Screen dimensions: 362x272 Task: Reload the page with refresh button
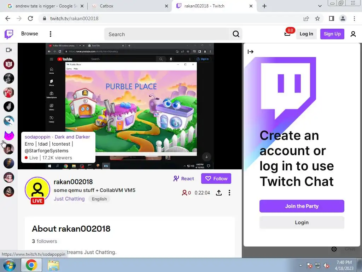30,18
